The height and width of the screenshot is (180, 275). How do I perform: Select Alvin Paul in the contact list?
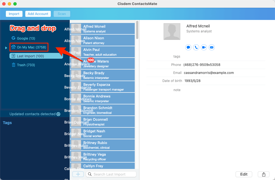[102, 52]
